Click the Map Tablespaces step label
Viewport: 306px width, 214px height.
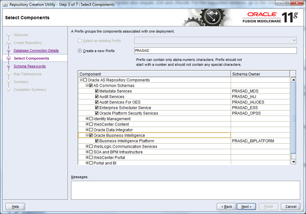pos(27,74)
